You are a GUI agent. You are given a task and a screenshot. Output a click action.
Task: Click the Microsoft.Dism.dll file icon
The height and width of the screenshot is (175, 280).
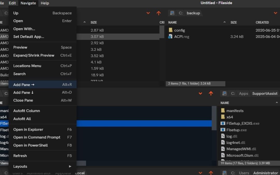pos(223,155)
